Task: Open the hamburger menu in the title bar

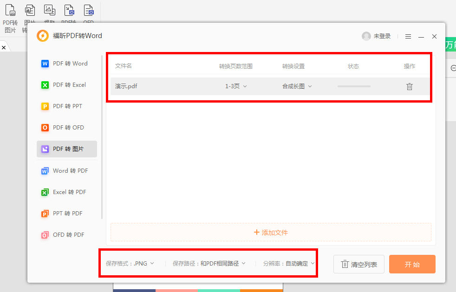Action: pos(408,36)
